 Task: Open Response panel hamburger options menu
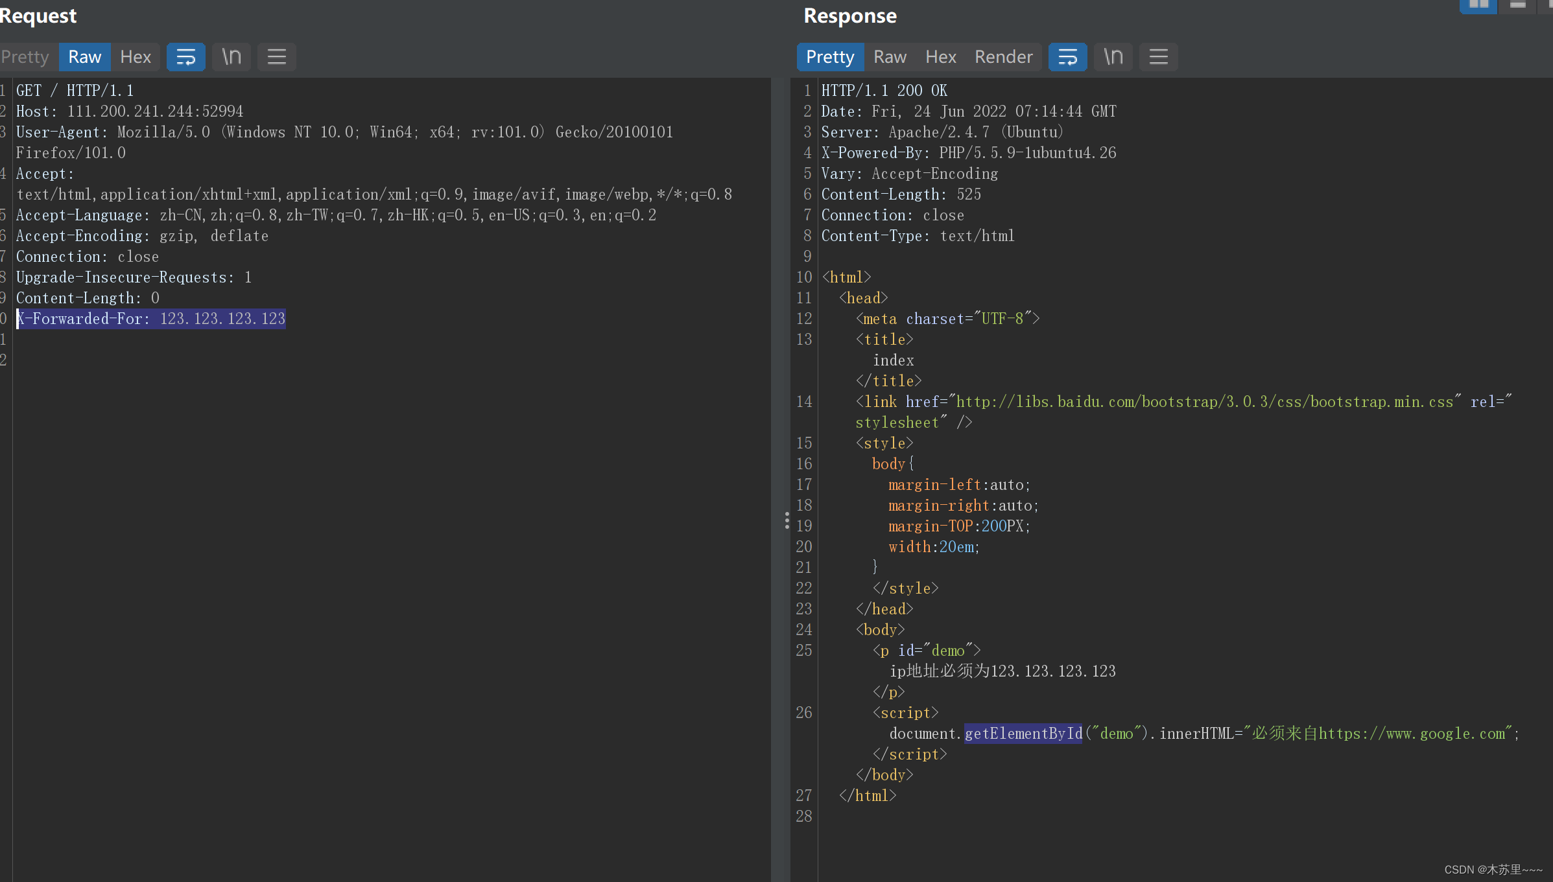coord(1159,57)
